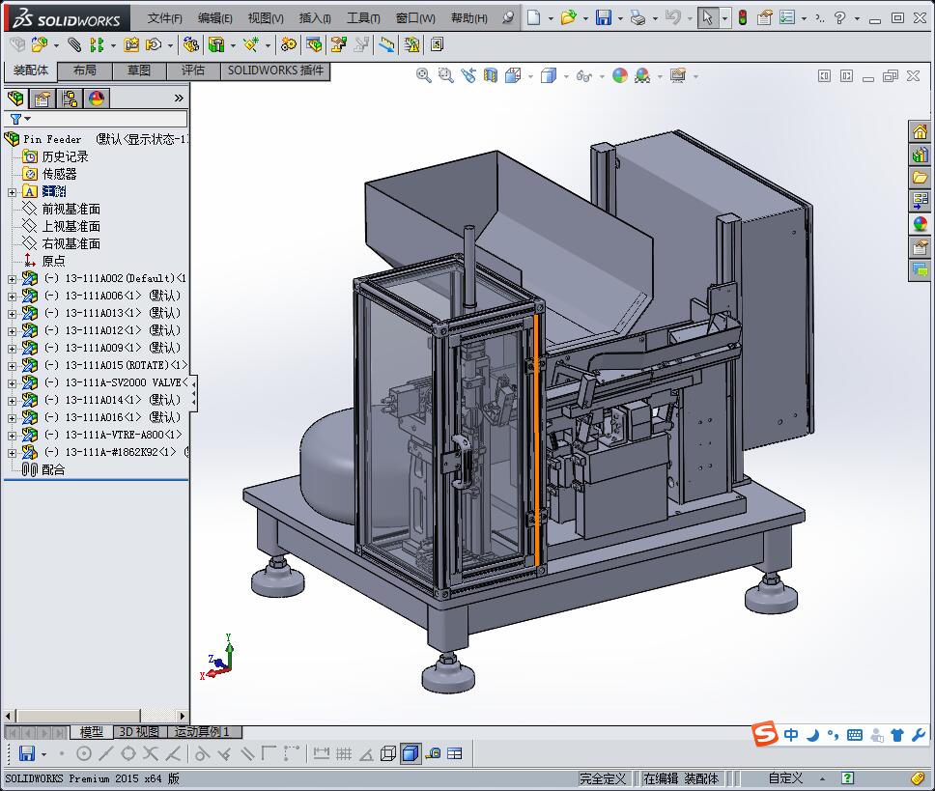Open the 文件(F) menu
935x791 pixels.
(x=164, y=18)
